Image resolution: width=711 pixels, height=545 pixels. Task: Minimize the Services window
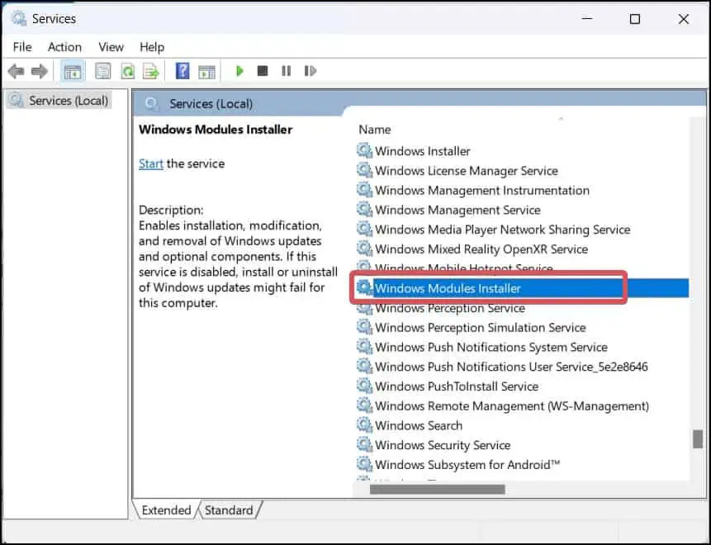pos(587,19)
